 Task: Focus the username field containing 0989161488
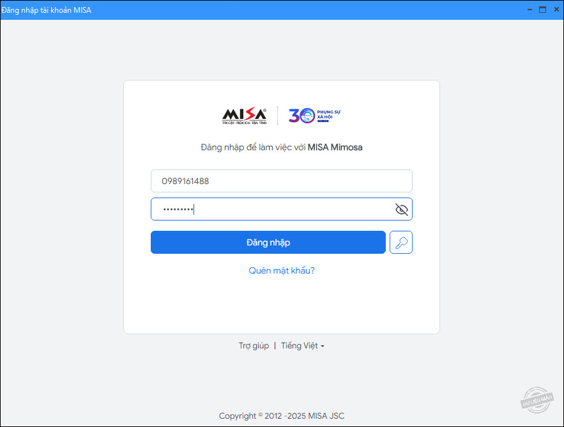282,181
